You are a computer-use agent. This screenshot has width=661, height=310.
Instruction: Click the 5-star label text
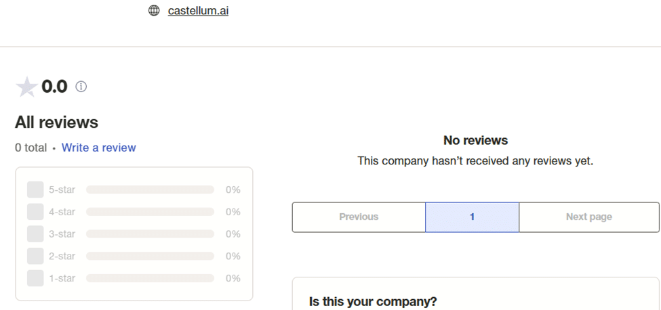point(62,190)
